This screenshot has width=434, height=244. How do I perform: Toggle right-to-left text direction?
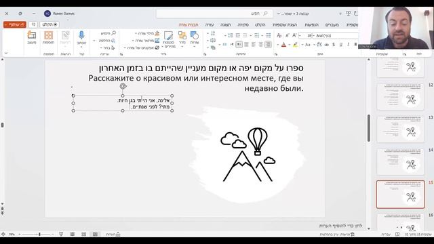[x=239, y=44]
